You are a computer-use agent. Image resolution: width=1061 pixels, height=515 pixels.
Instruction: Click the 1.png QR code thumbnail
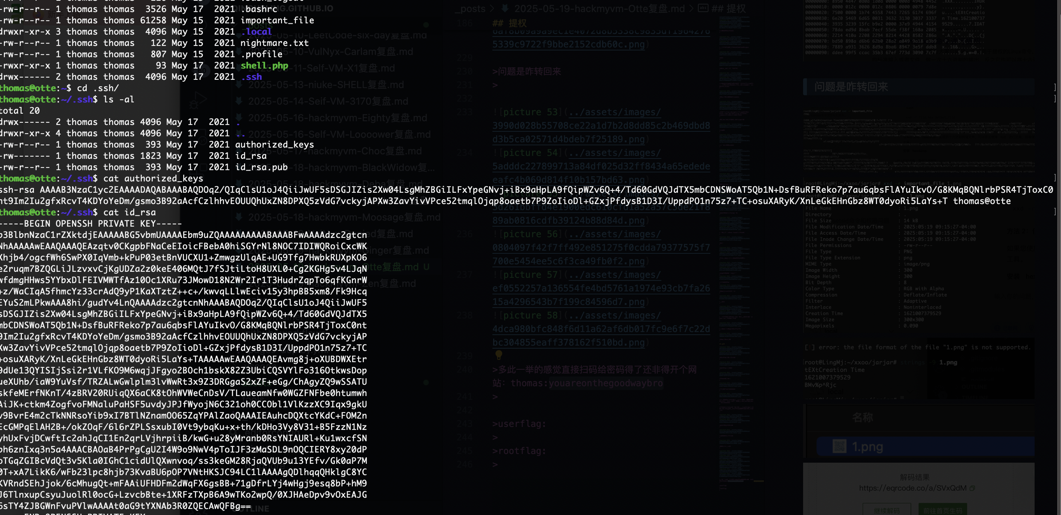[x=839, y=446]
